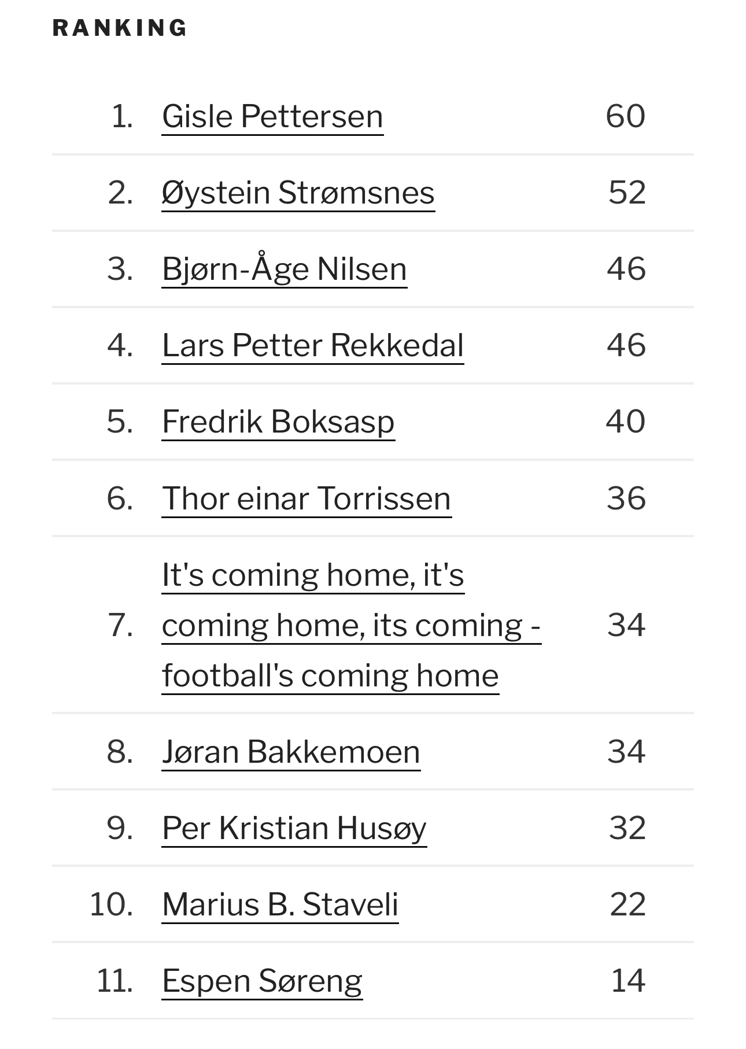Open Lars Petter Rekkedal's entry
The image size is (746, 1049).
click(x=313, y=345)
